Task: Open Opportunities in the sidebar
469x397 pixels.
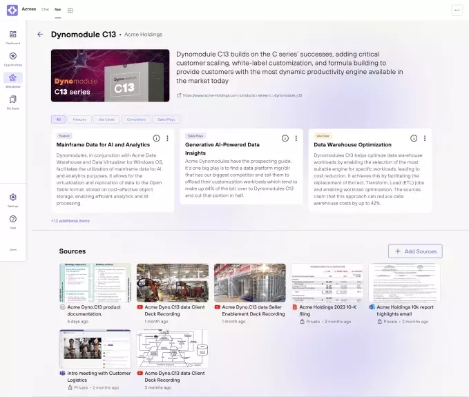Action: point(13,57)
